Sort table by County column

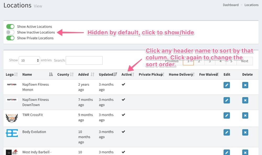point(65,75)
